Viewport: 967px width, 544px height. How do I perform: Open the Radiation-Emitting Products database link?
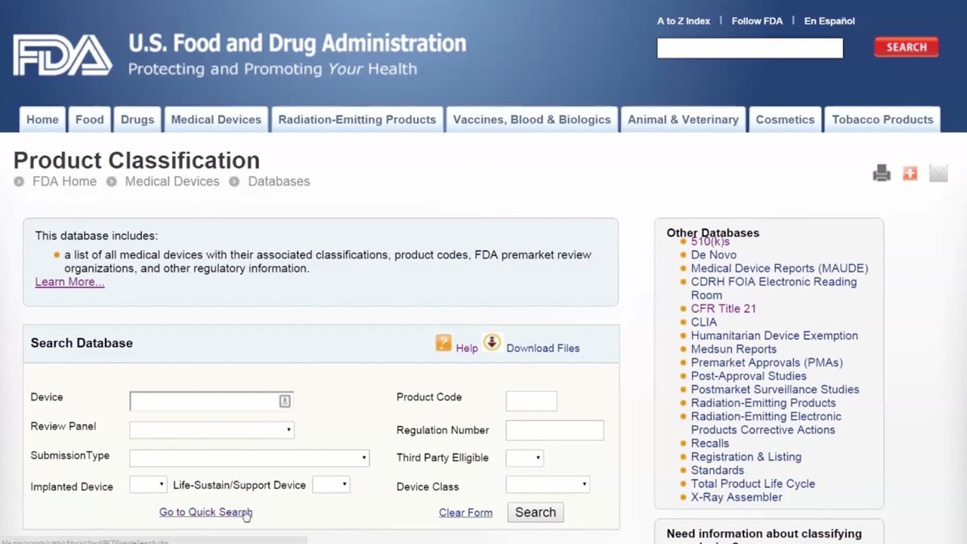pyautogui.click(x=764, y=403)
